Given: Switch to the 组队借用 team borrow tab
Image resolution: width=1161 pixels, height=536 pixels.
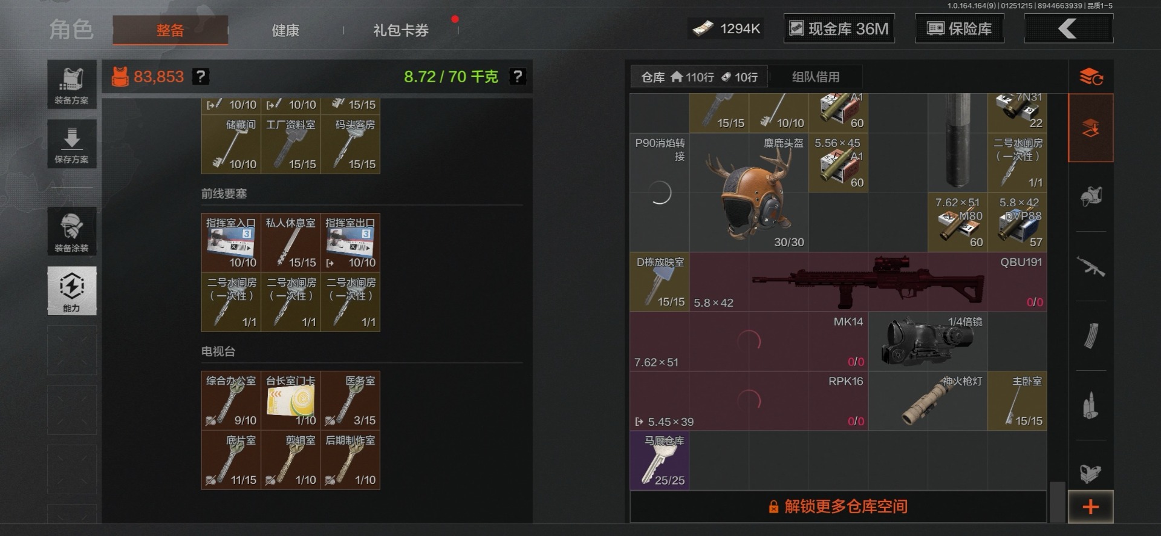Looking at the screenshot, I should click(816, 77).
